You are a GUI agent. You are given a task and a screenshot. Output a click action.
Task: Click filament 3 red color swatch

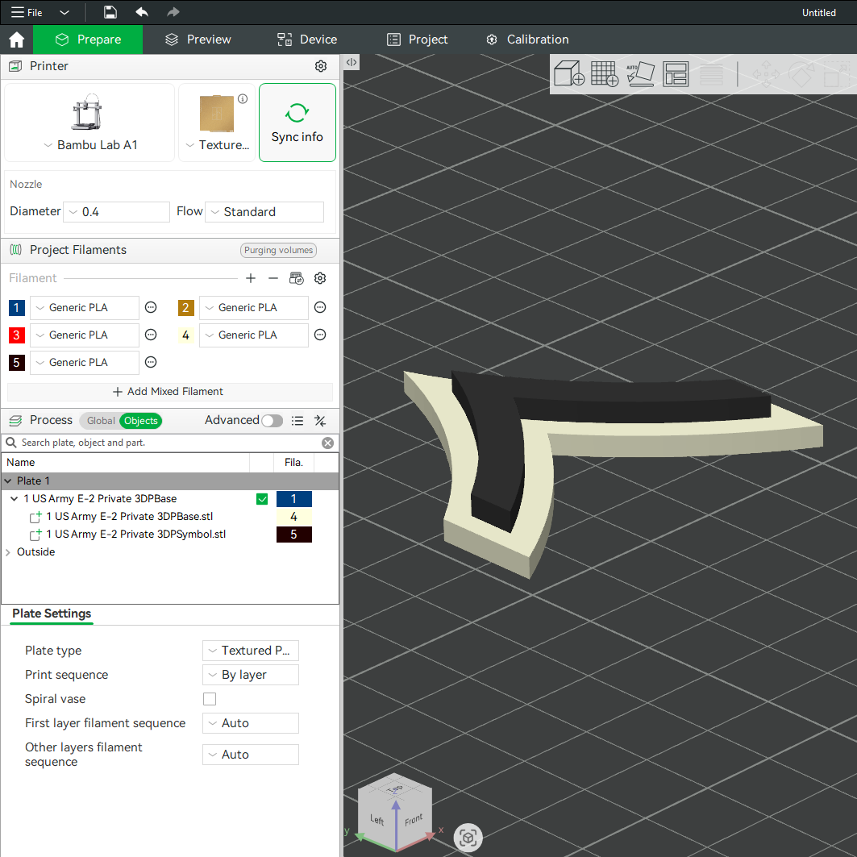pos(16,335)
